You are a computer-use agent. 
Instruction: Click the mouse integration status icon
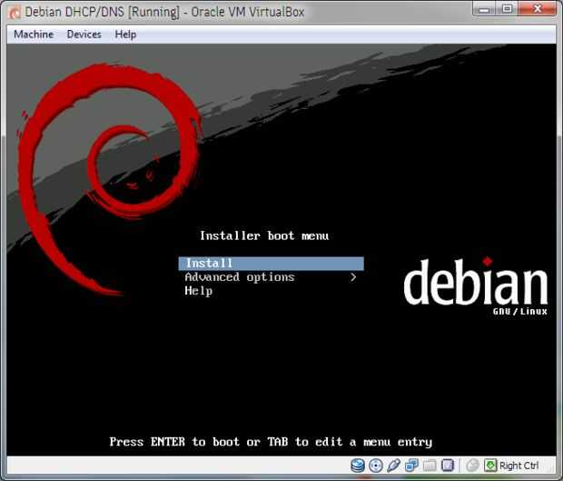coord(472,466)
